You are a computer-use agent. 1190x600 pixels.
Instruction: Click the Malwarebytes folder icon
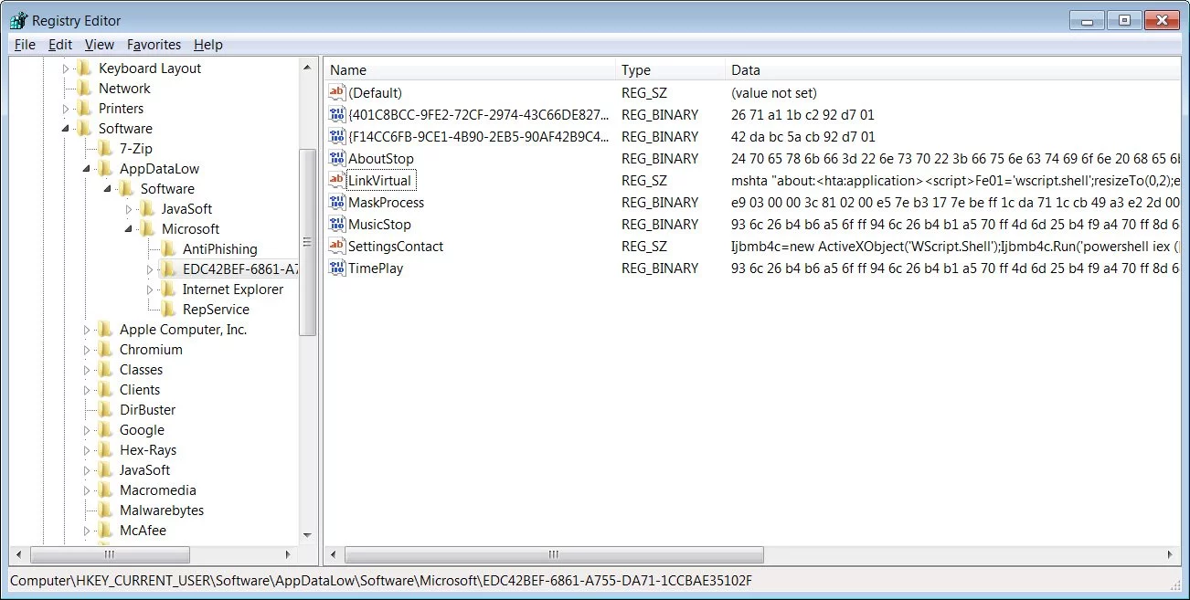106,511
